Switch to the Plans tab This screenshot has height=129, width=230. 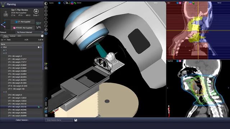tap(6, 36)
